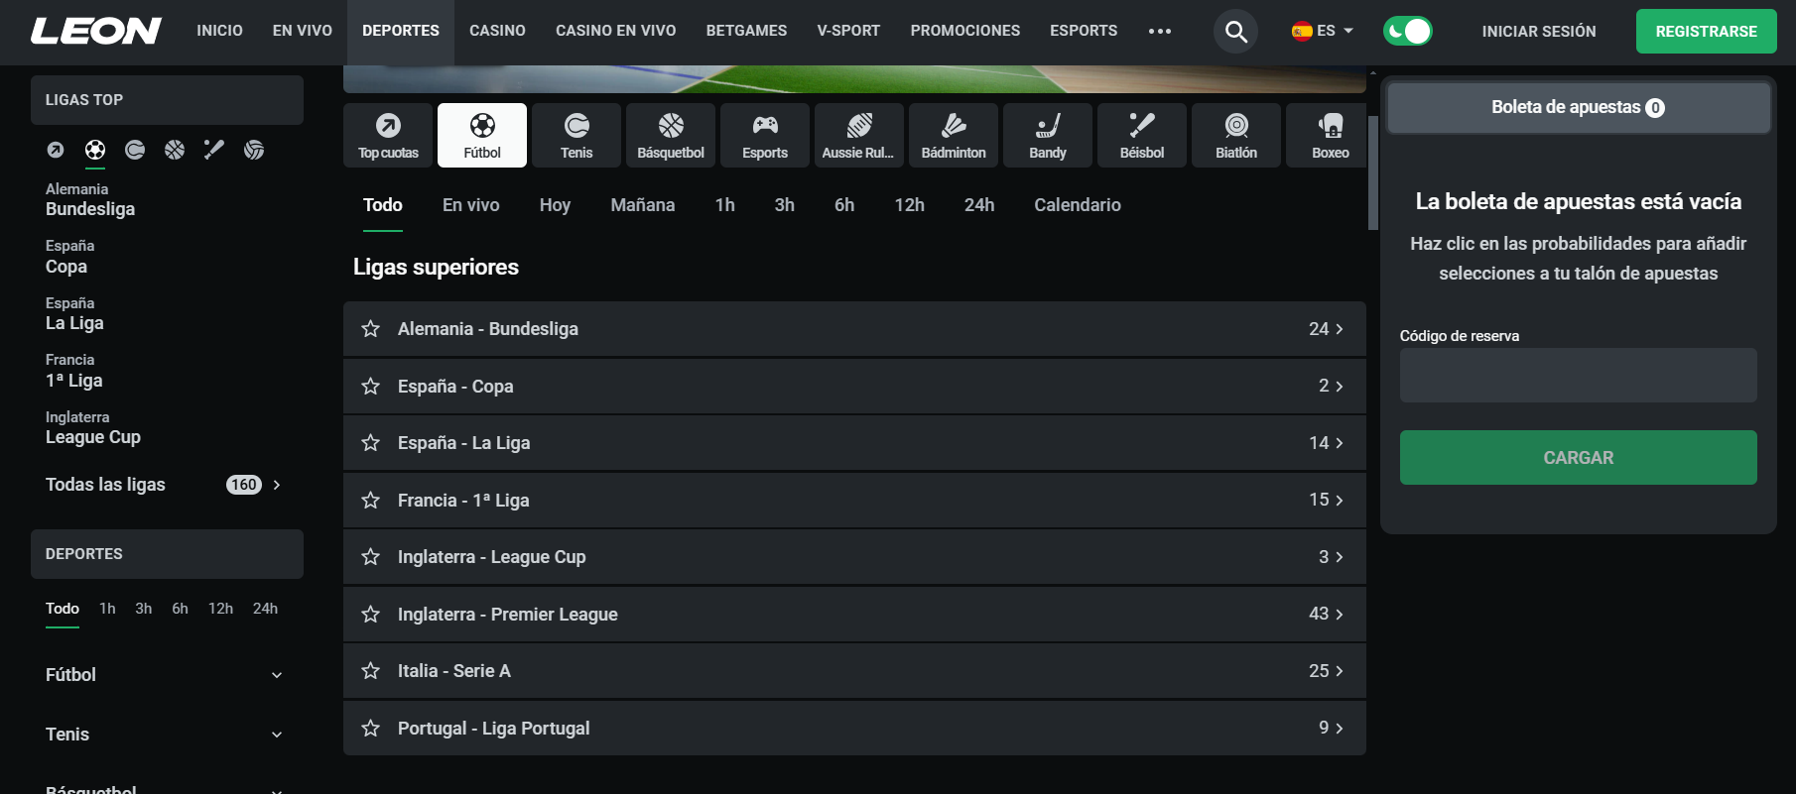This screenshot has width=1796, height=794.
Task: Open the ESPORTS nav item
Action: (x=1084, y=31)
